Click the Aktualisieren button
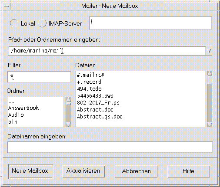 (83, 171)
